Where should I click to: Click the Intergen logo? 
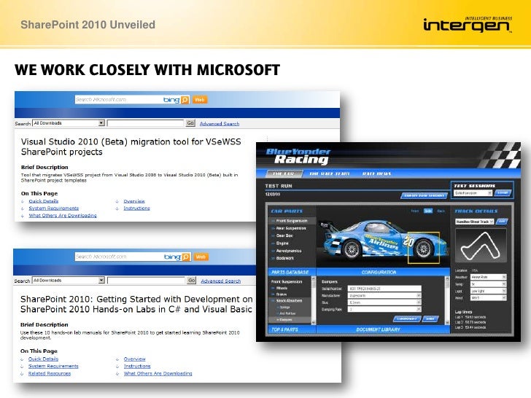click(x=468, y=24)
